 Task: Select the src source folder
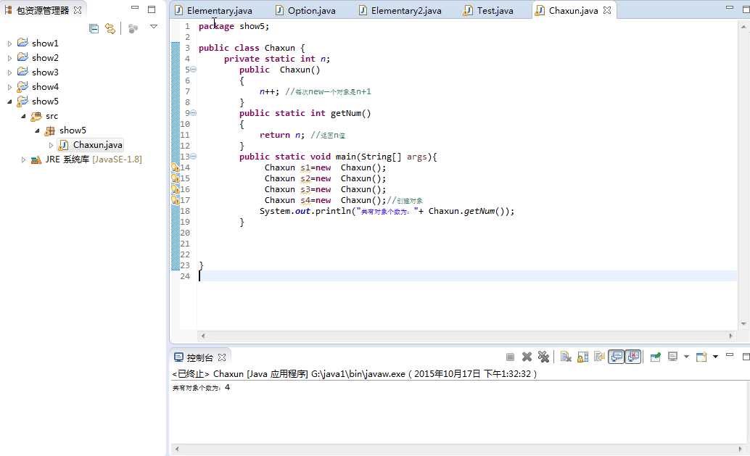coord(51,116)
